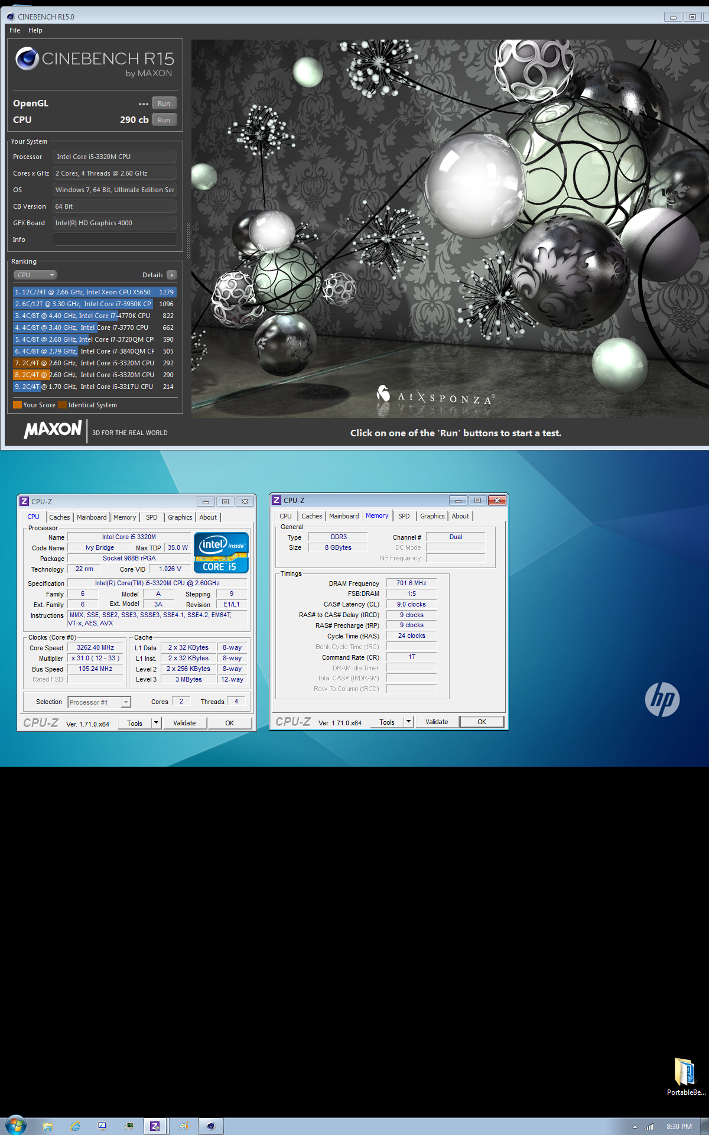709x1135 pixels.
Task: Click Tools button in Memory CPU-Z
Action: point(387,722)
